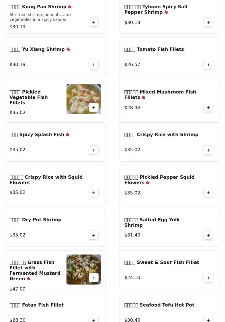Add Pickled Vegetable Fish Fillets to cart
225x322 pixels.
pyautogui.click(x=94, y=108)
